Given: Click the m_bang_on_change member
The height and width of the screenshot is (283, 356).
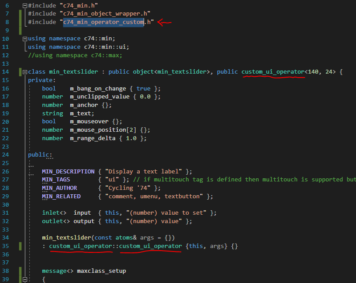Looking at the screenshot, I should pos(98,89).
